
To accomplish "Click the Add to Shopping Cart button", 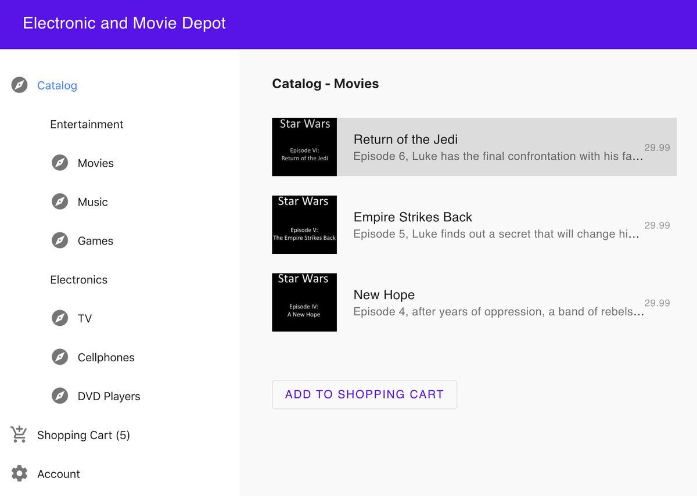I will click(x=364, y=394).
